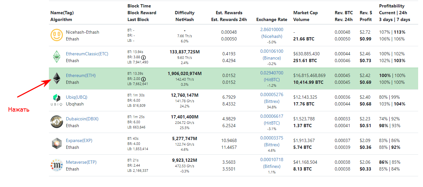The image size is (423, 187).
Task: Follow the 0.00005276 Bittrex exchange rate link
Action: pyautogui.click(x=272, y=98)
